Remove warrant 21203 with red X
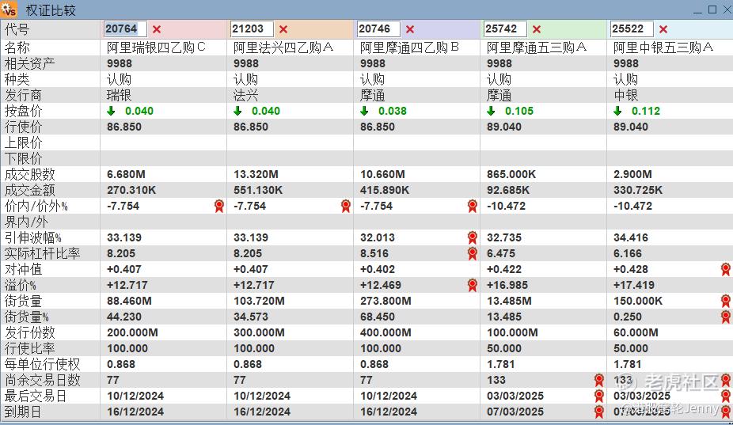Viewport: 733px width, 425px height. (283, 29)
